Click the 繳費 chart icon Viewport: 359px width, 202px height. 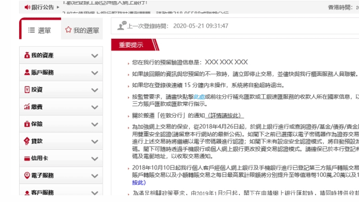click(x=27, y=107)
